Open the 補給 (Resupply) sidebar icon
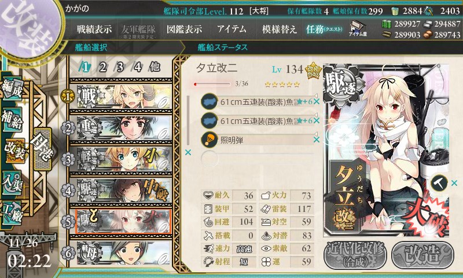 tap(12, 119)
